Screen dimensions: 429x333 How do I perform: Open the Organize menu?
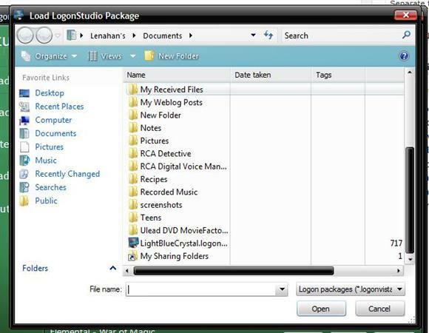(50, 56)
